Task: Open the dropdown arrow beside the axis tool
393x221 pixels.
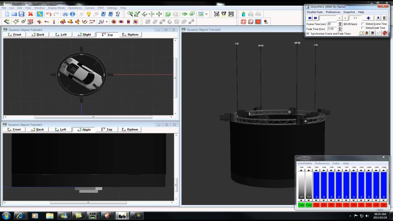Action: pyautogui.click(x=107, y=22)
